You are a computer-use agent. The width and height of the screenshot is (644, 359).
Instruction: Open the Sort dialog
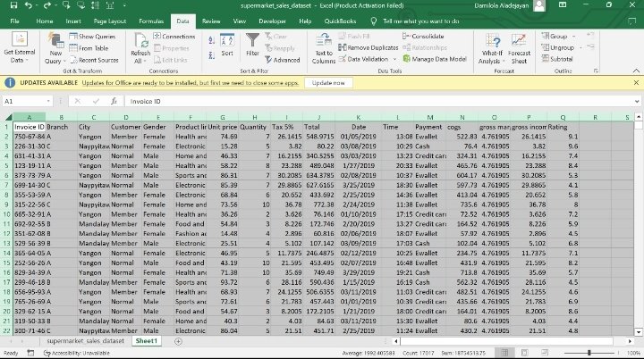tap(227, 45)
